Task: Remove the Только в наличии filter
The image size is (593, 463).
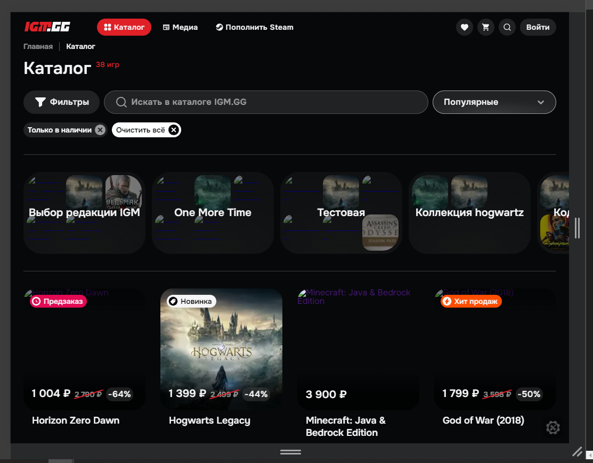Action: pos(100,130)
